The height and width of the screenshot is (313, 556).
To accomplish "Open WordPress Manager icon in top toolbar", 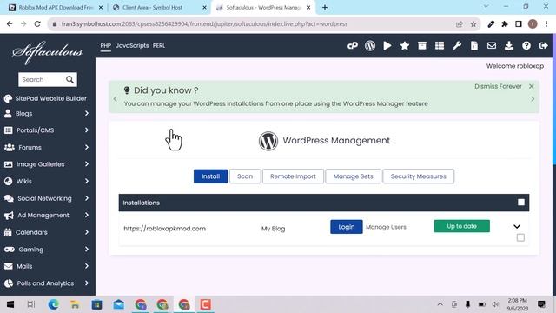I will click(x=370, y=45).
